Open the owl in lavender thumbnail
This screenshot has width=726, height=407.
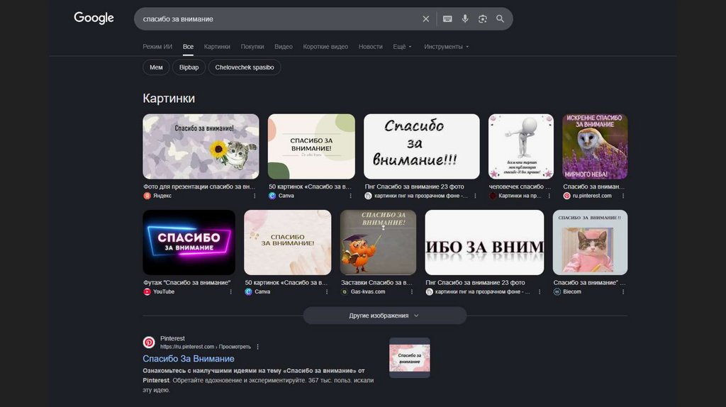(x=595, y=146)
